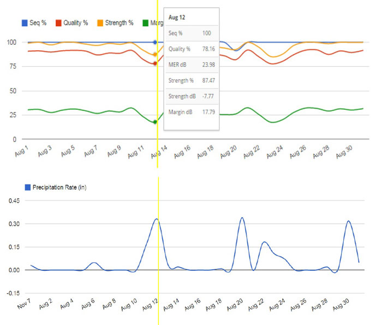Click the y-axis value -0.15 on precipitation chart
The height and width of the screenshot is (325, 382).
click(x=13, y=293)
